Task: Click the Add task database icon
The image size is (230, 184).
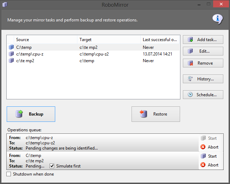Action: pos(190,40)
